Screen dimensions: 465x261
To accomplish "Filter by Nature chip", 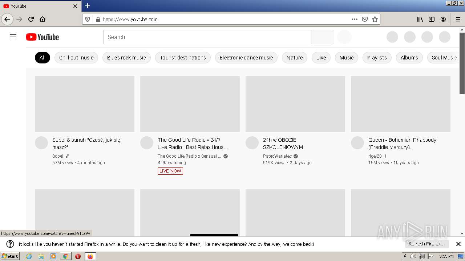I will point(295,58).
